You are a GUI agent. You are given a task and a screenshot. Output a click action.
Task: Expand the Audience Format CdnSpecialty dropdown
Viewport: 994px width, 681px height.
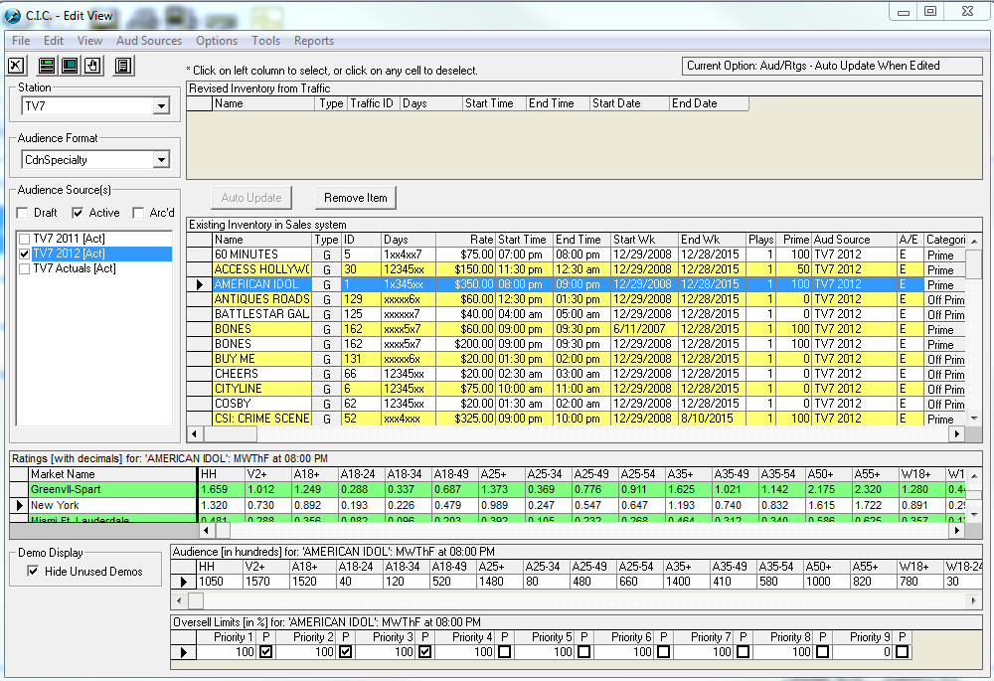161,160
